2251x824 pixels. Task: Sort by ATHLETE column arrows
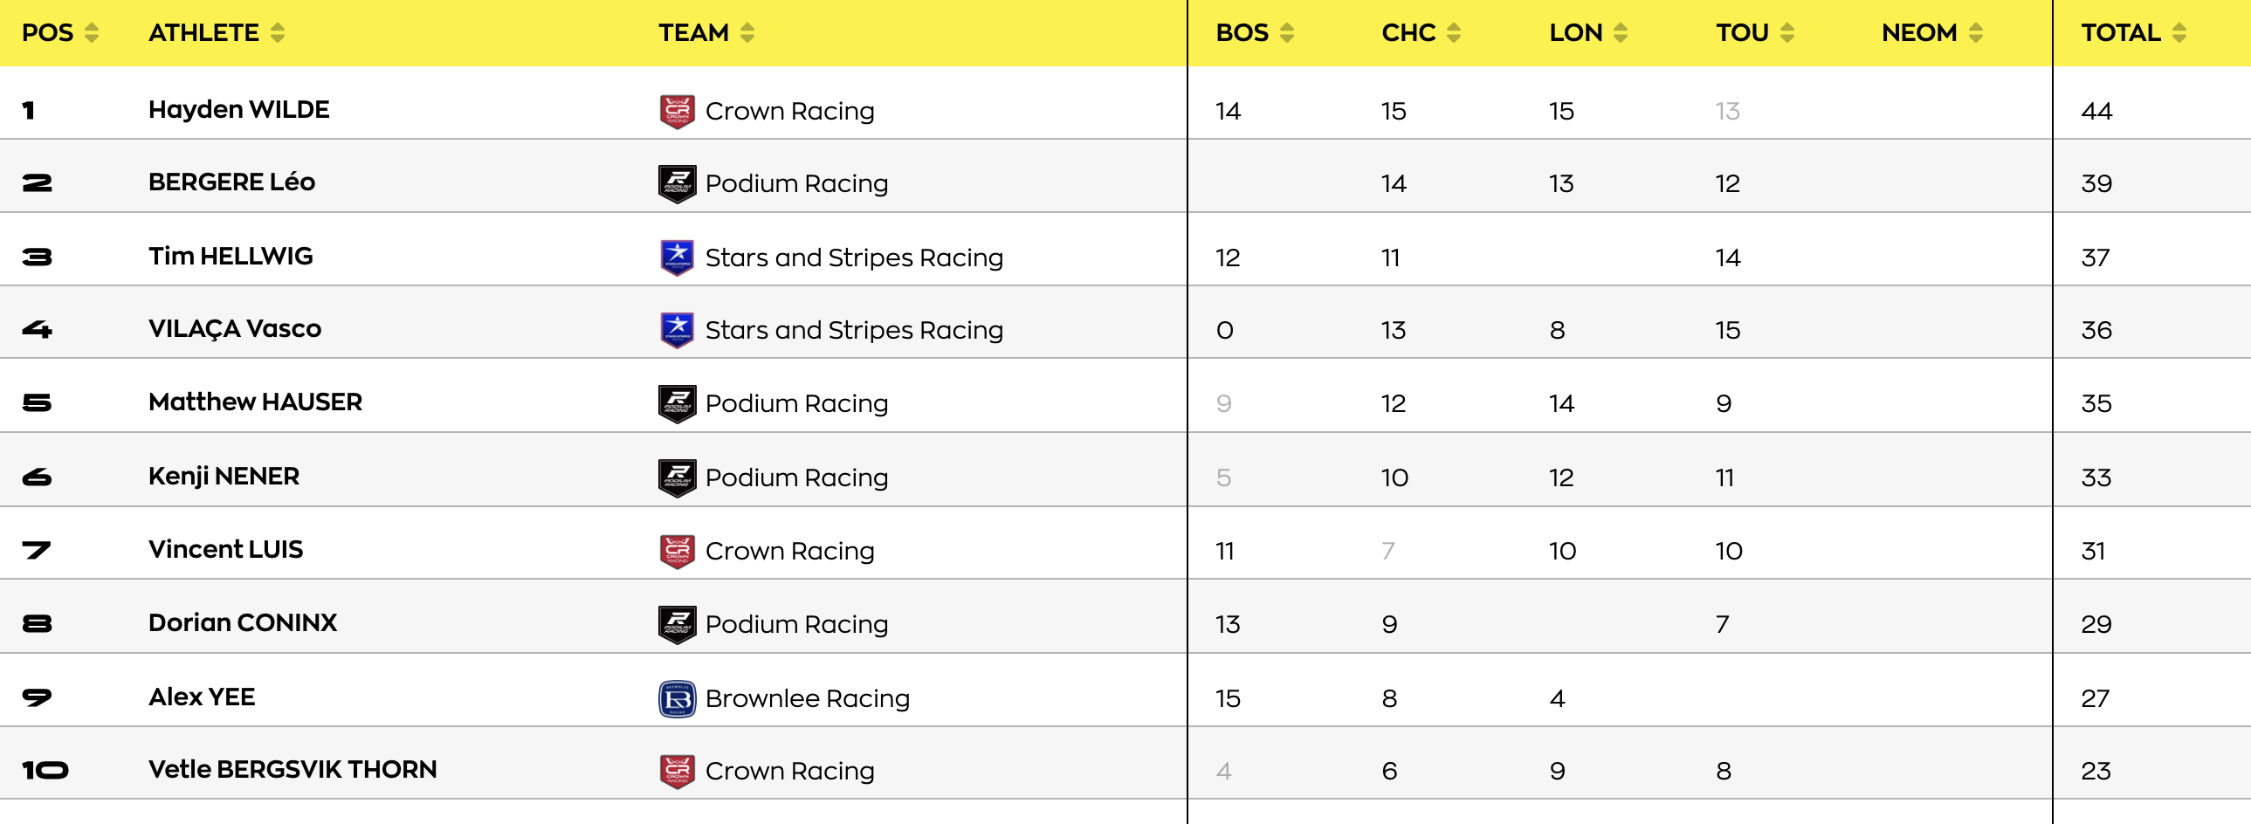(x=278, y=33)
